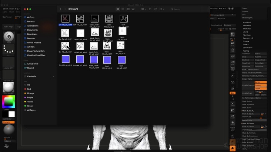
Task: Open ZBrush SkinShade4 material sphere
Action: click(9, 87)
